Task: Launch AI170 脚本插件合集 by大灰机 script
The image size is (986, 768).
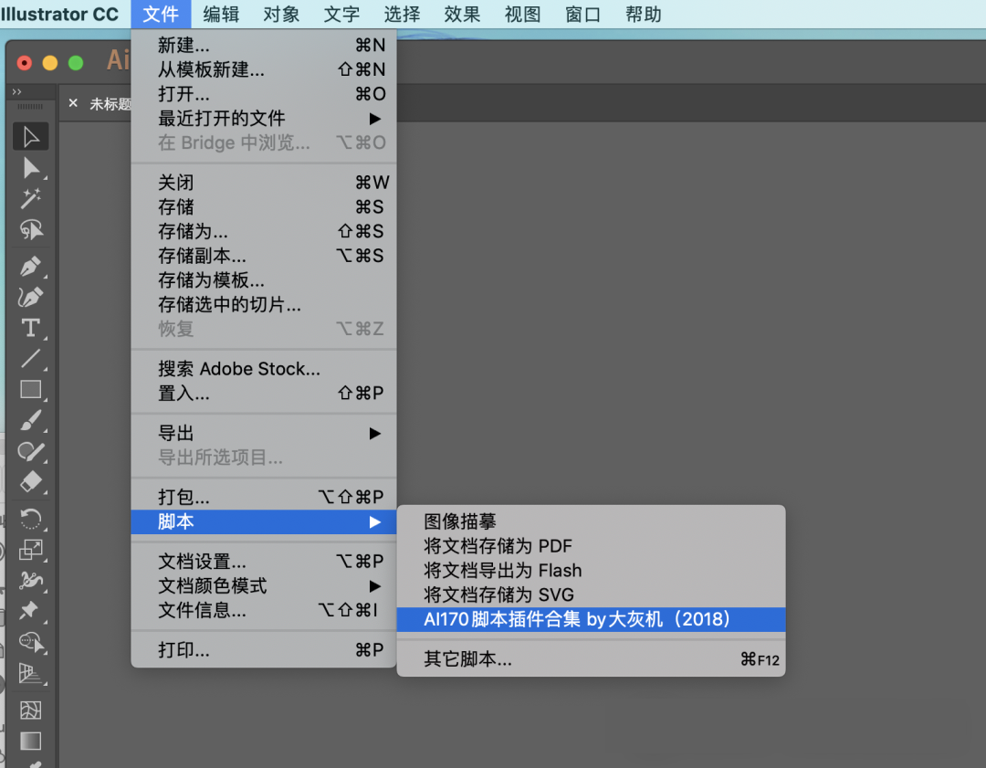Action: 591,619
